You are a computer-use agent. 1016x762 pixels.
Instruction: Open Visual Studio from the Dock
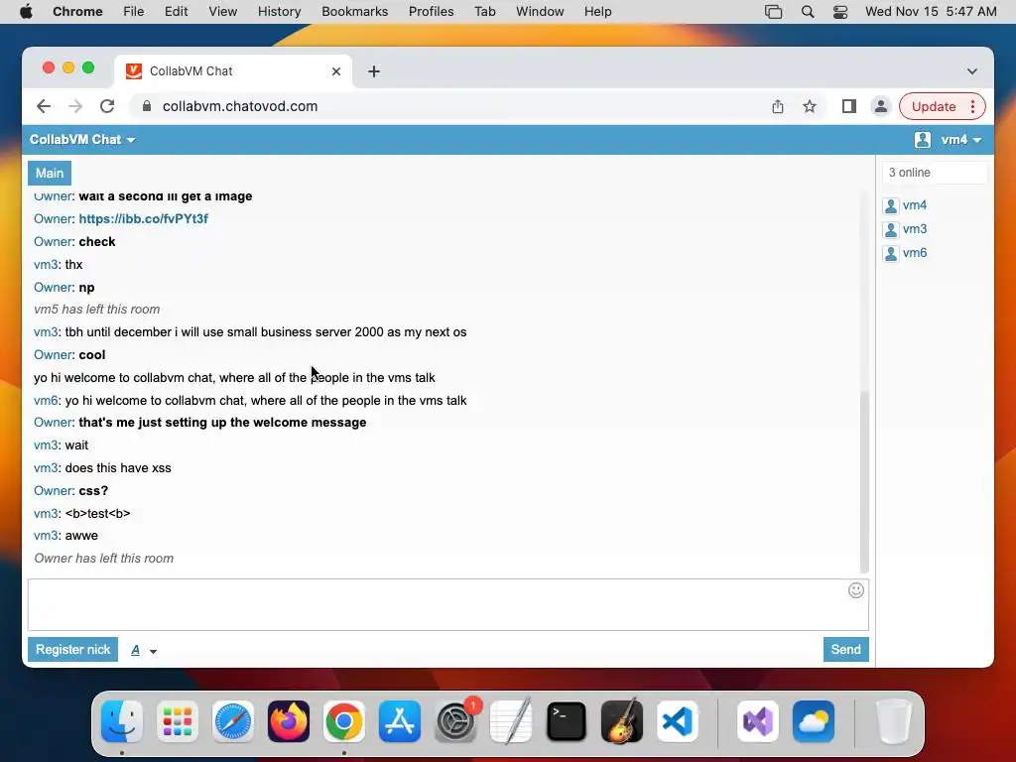[x=758, y=721]
